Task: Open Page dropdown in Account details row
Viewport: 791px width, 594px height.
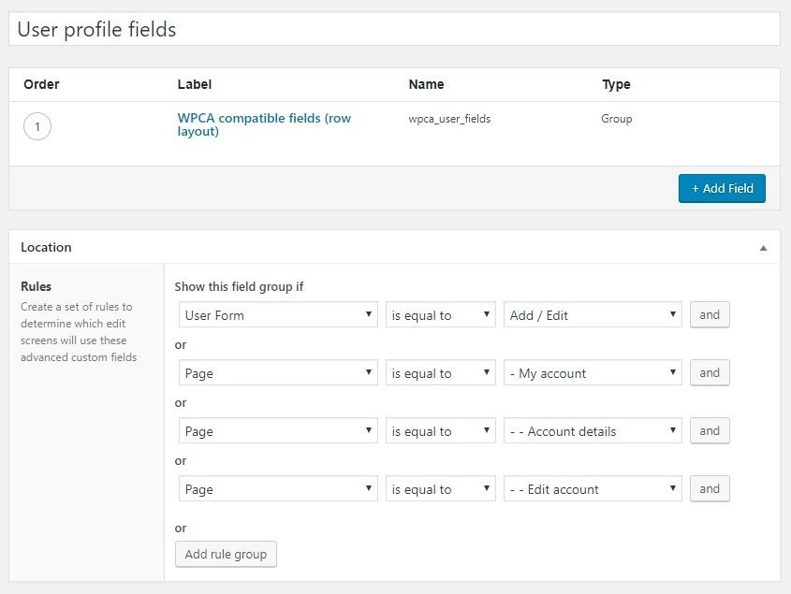Action: 278,430
